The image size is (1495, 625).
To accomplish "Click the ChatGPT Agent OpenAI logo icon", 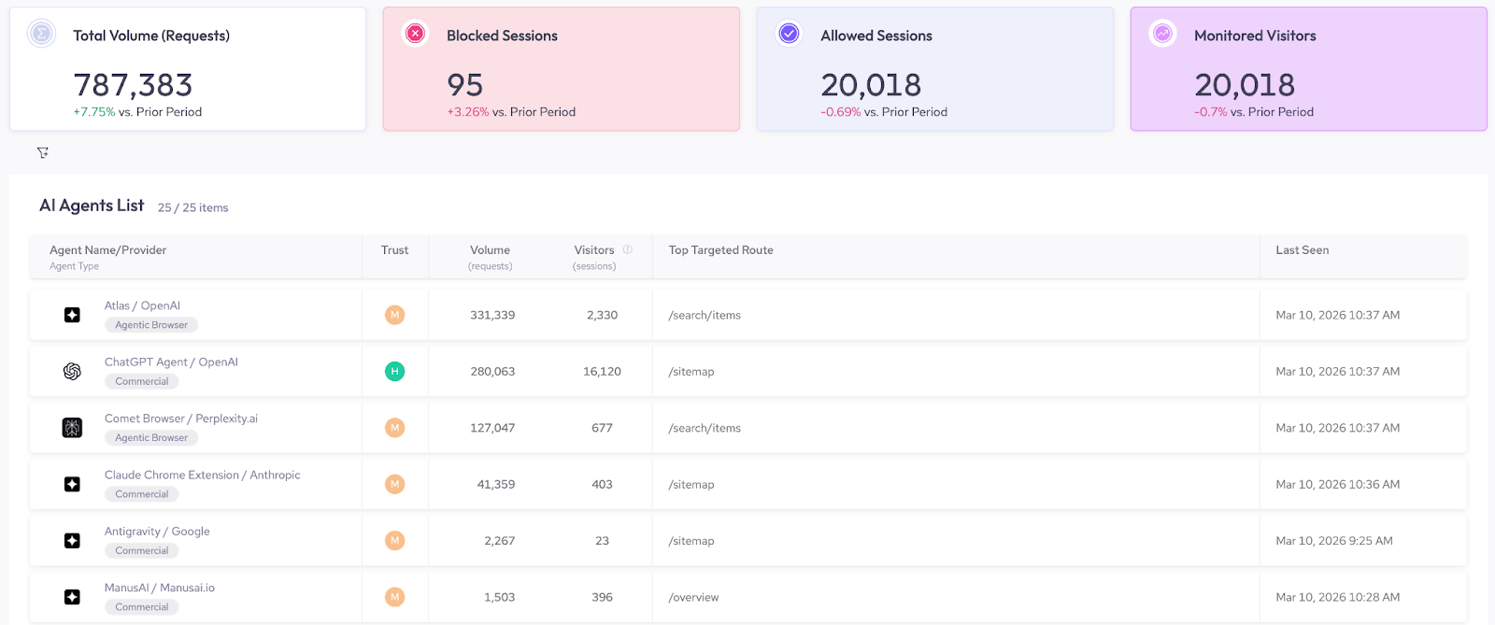I will pos(72,372).
